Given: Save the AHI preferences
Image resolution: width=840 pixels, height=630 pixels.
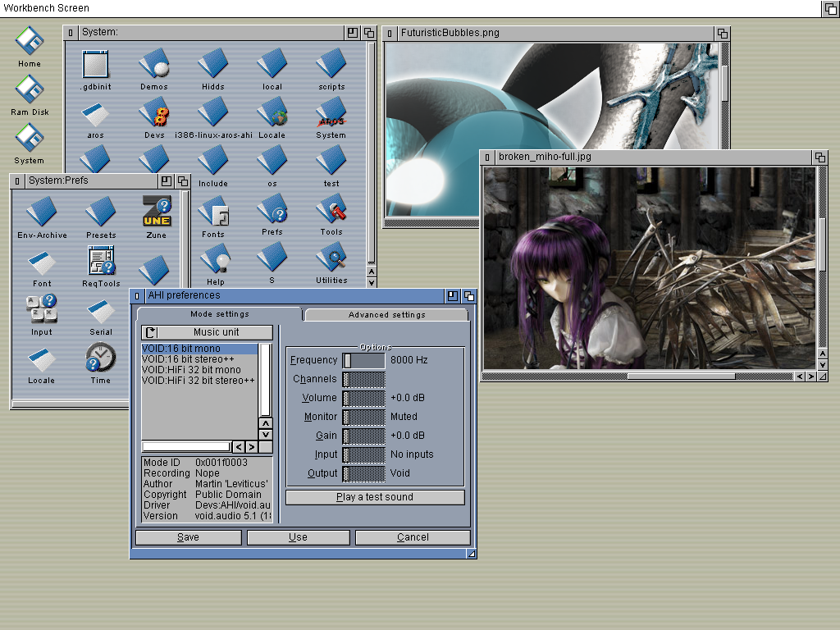Looking at the screenshot, I should [x=189, y=537].
